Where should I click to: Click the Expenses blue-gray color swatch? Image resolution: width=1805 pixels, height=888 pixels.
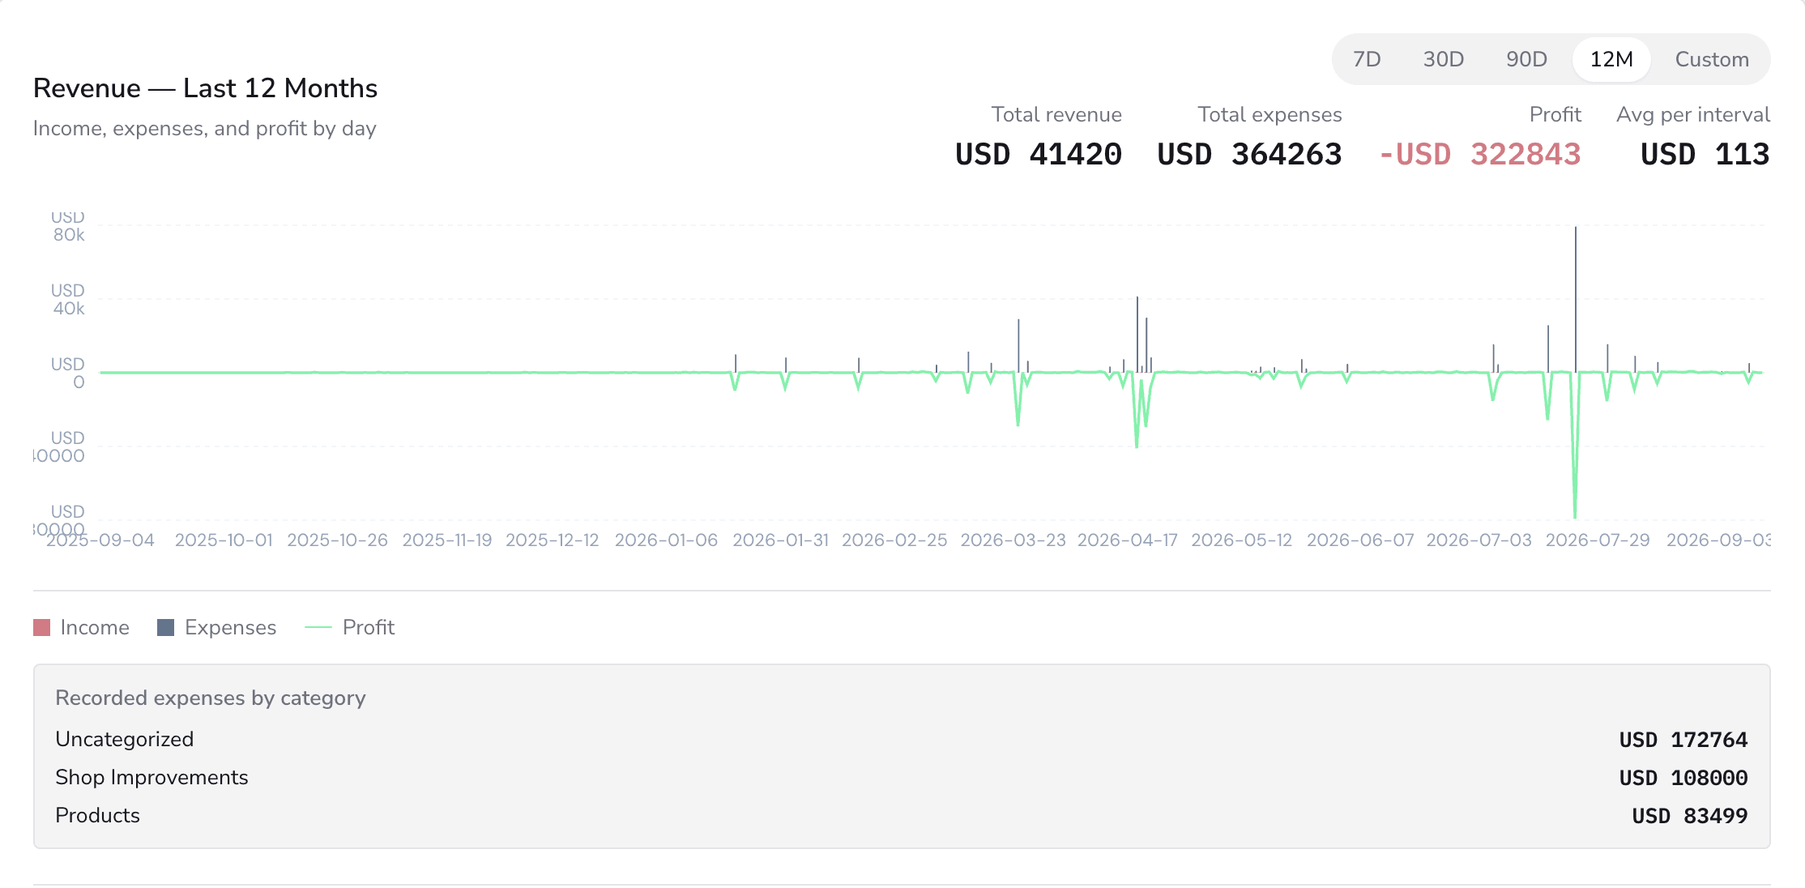[x=165, y=627]
